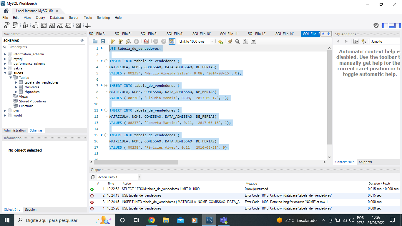402x226 pixels.
Task: Open SQL script file from the main toolbar
Action: (x=15, y=26)
